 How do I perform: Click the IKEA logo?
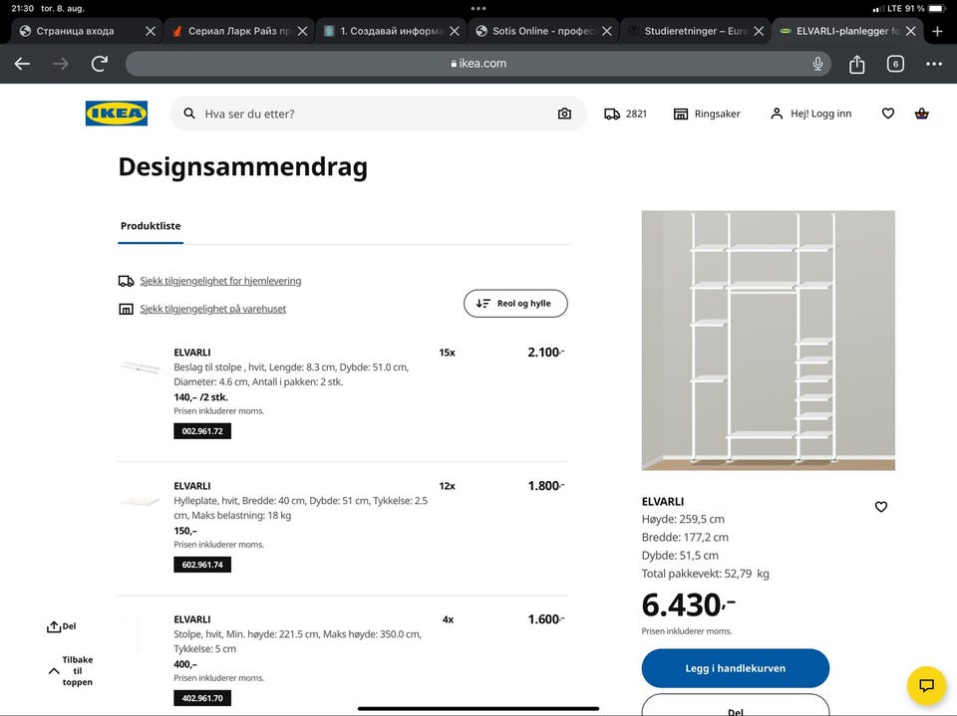pos(117,114)
